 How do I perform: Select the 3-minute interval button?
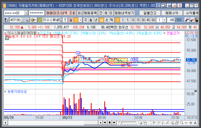point(123,20)
